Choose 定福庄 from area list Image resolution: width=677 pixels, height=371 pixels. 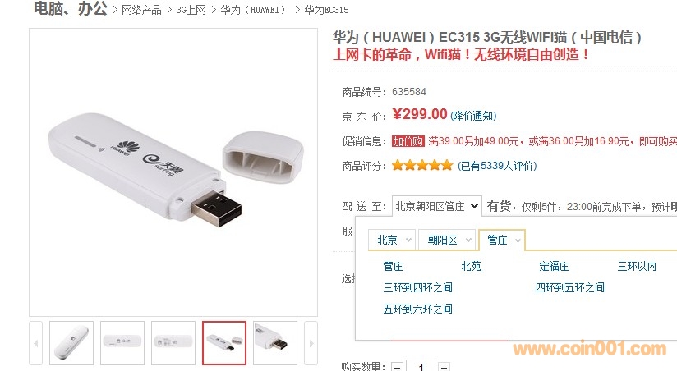(554, 266)
